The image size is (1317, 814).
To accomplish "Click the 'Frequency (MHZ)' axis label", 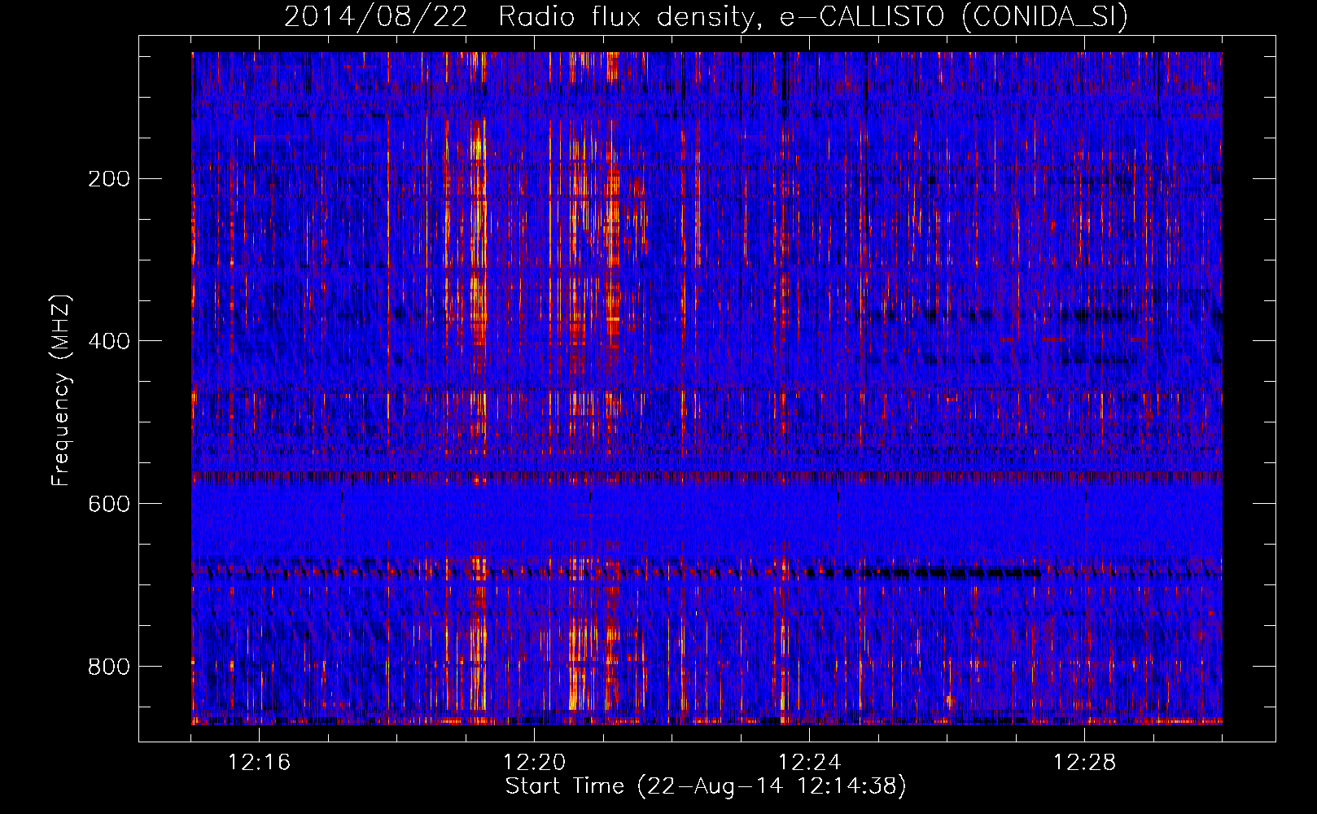I will 61,390.
